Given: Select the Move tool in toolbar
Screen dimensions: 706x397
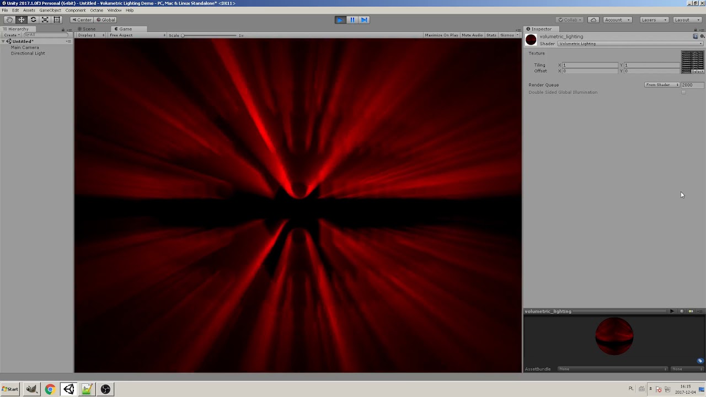Looking at the screenshot, I should coord(22,20).
